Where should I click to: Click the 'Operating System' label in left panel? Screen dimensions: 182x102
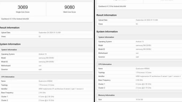tap(8, 54)
